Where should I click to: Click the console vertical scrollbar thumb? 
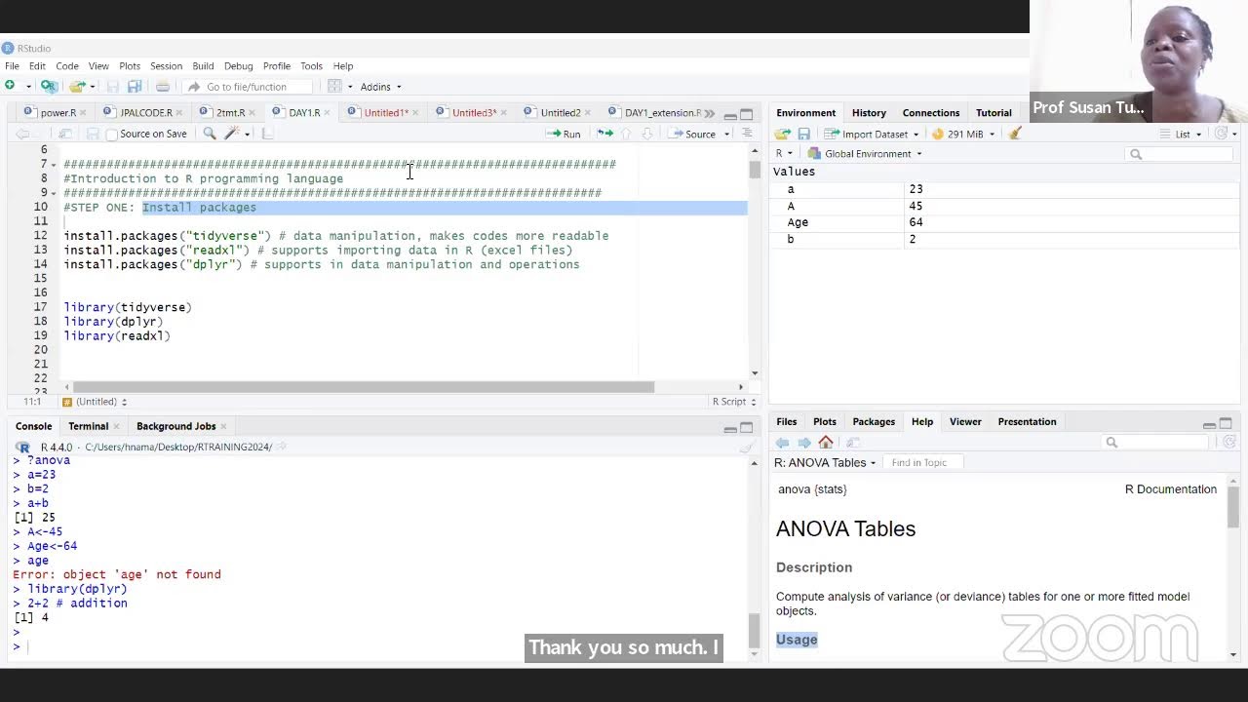tap(753, 631)
